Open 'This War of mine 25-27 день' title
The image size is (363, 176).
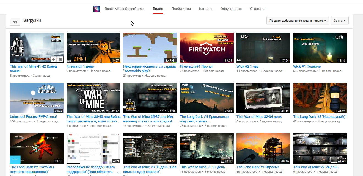click(x=202, y=167)
